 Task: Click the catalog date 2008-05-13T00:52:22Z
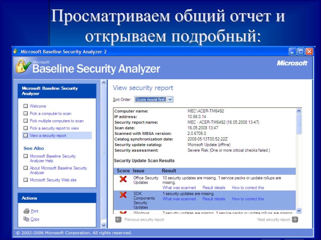pos(207,139)
